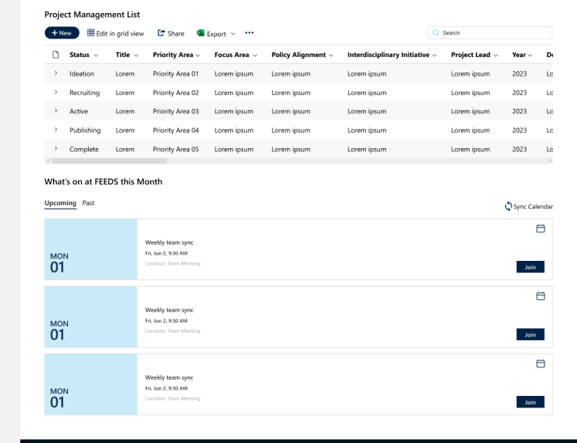Screen dimensions: 577x443
Task: Expand the Complete row
Action: tap(56, 148)
